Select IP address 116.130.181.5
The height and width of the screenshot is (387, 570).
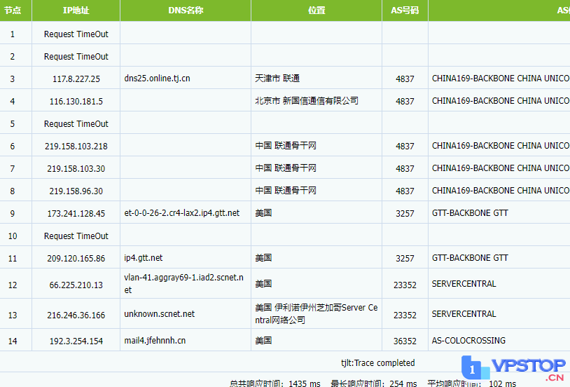point(76,101)
